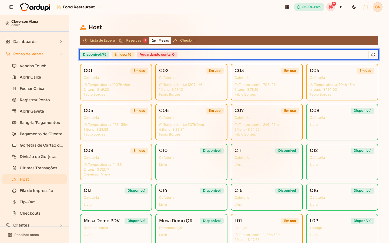Click the CV user avatar
This screenshot has width=389, height=243.
(378, 7)
